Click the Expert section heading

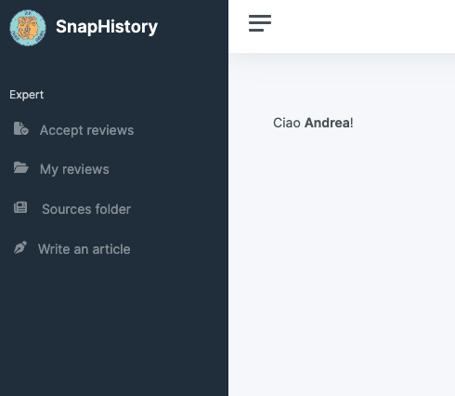pos(27,95)
